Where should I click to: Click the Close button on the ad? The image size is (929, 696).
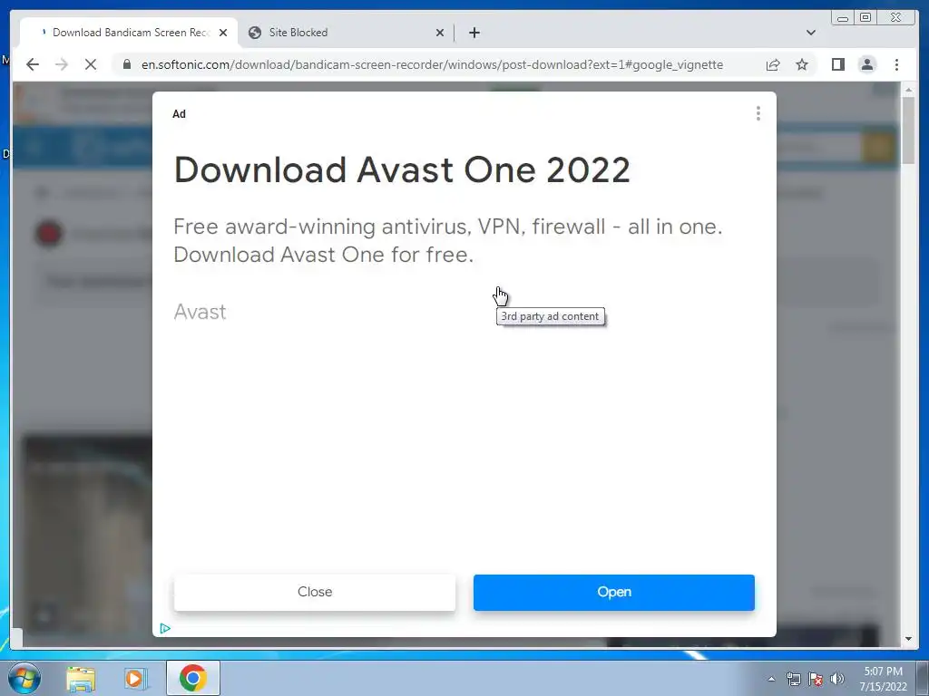coord(315,592)
